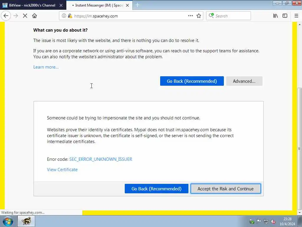Open a new tab
Screen dimensions: 302x227
(x=137, y=5)
